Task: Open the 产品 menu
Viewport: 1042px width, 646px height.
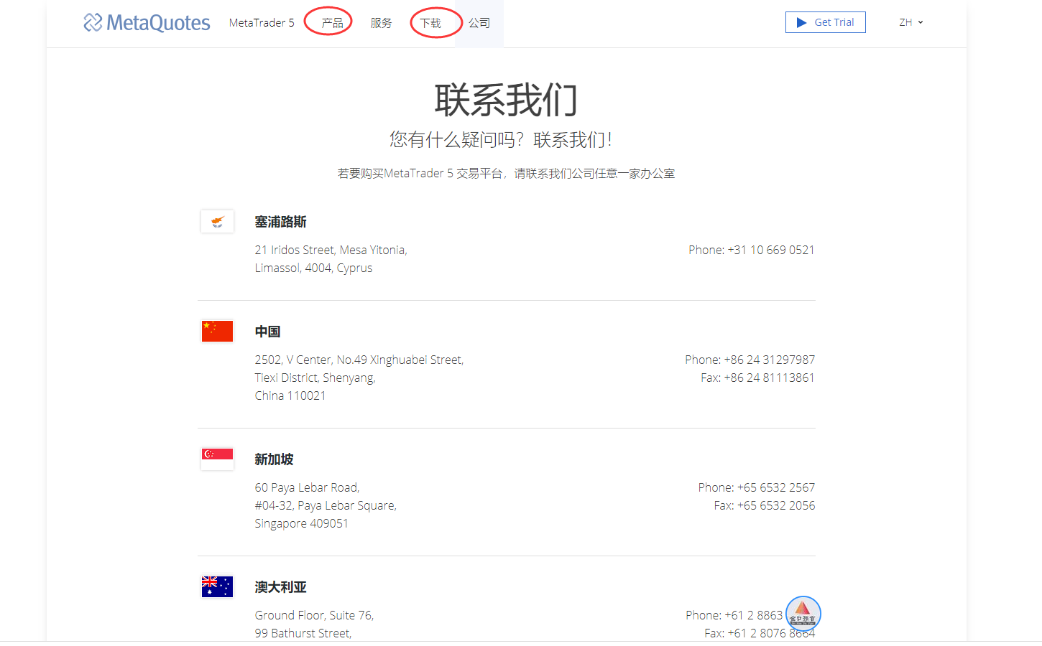Action: click(x=332, y=23)
